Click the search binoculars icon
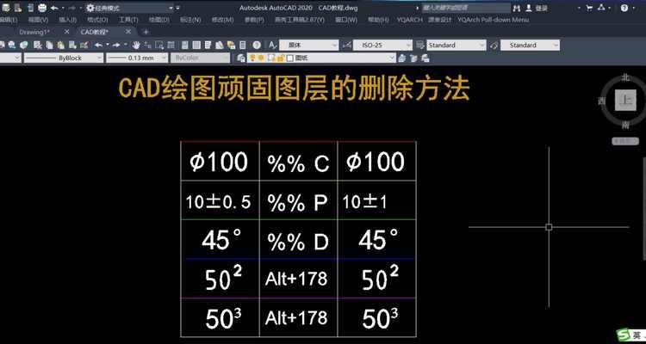This screenshot has width=646, height=344. (x=517, y=8)
